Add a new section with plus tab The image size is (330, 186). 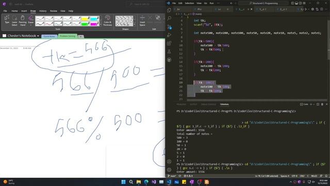[80, 37]
